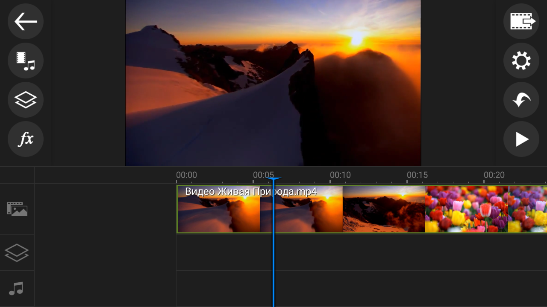The width and height of the screenshot is (547, 307).
Task: Open the add video and music media button
Action: (26, 61)
